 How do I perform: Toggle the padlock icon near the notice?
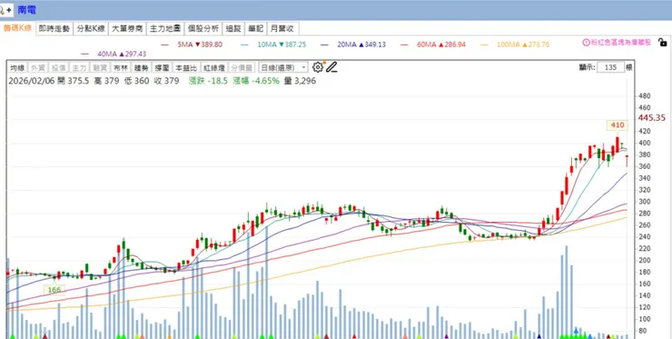click(x=662, y=42)
